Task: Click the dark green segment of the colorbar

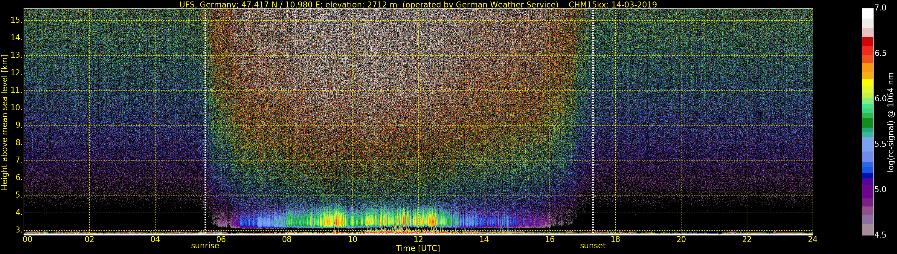Action: click(867, 123)
